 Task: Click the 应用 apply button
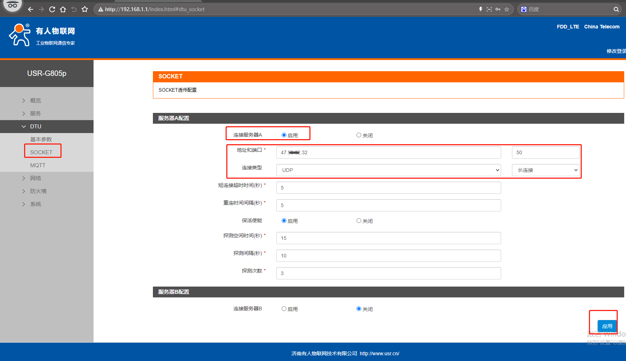click(607, 326)
